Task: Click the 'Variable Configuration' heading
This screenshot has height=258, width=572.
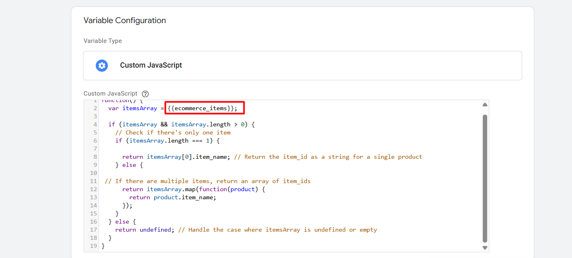Action: 125,21
